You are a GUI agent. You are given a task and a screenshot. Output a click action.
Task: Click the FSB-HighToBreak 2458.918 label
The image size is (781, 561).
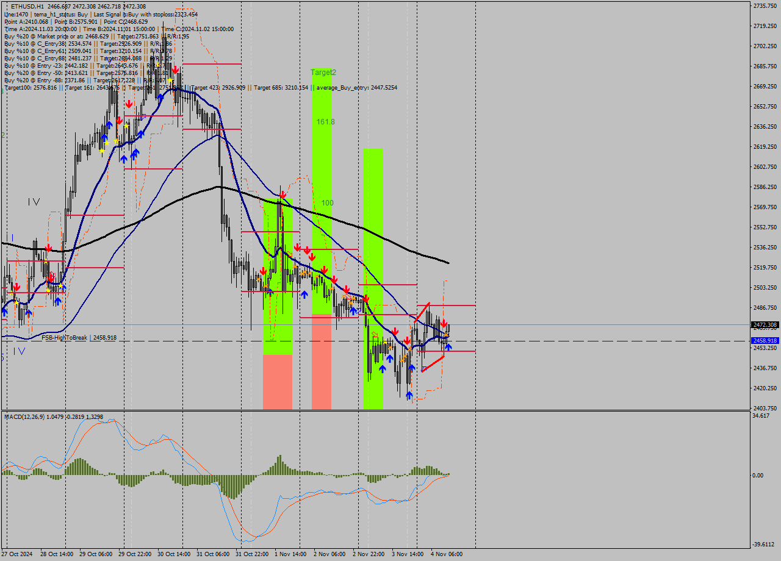click(x=79, y=337)
